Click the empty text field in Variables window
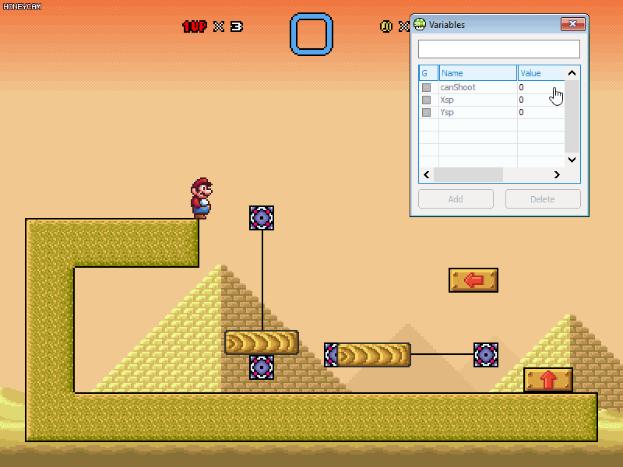The height and width of the screenshot is (467, 623). click(499, 49)
